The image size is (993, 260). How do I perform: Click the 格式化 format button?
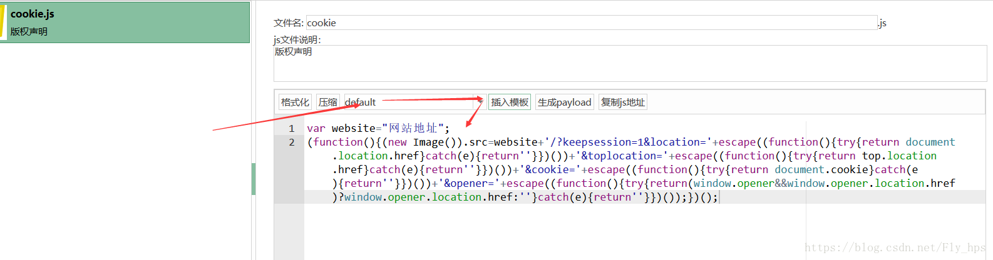(295, 102)
